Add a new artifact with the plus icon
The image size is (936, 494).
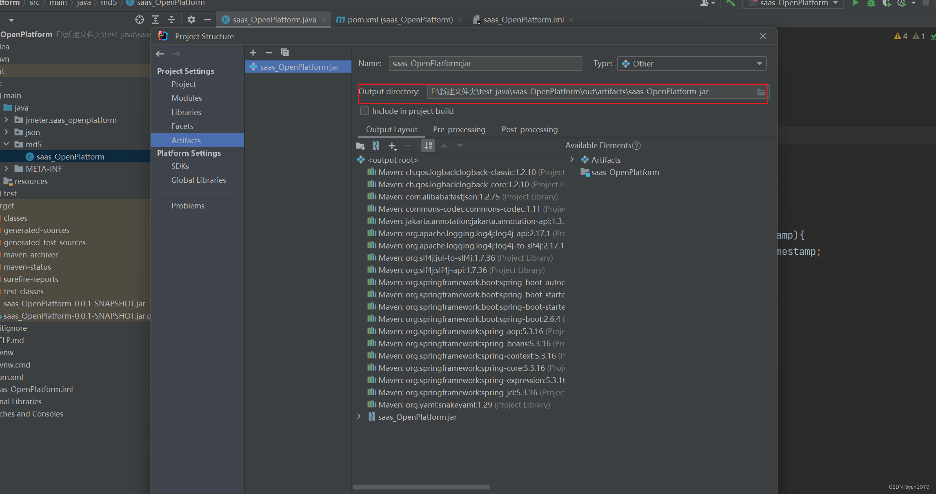point(253,53)
